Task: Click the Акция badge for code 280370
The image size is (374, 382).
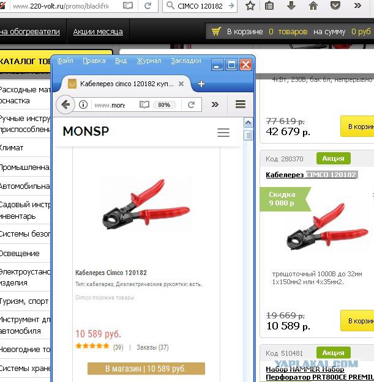Action: 333,158
